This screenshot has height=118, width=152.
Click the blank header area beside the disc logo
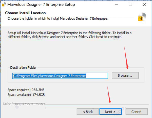(122, 14)
